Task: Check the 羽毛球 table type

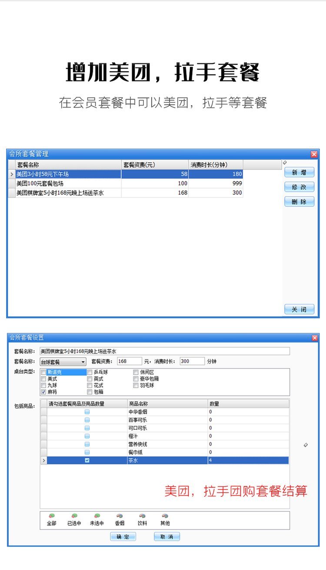Action: click(136, 386)
